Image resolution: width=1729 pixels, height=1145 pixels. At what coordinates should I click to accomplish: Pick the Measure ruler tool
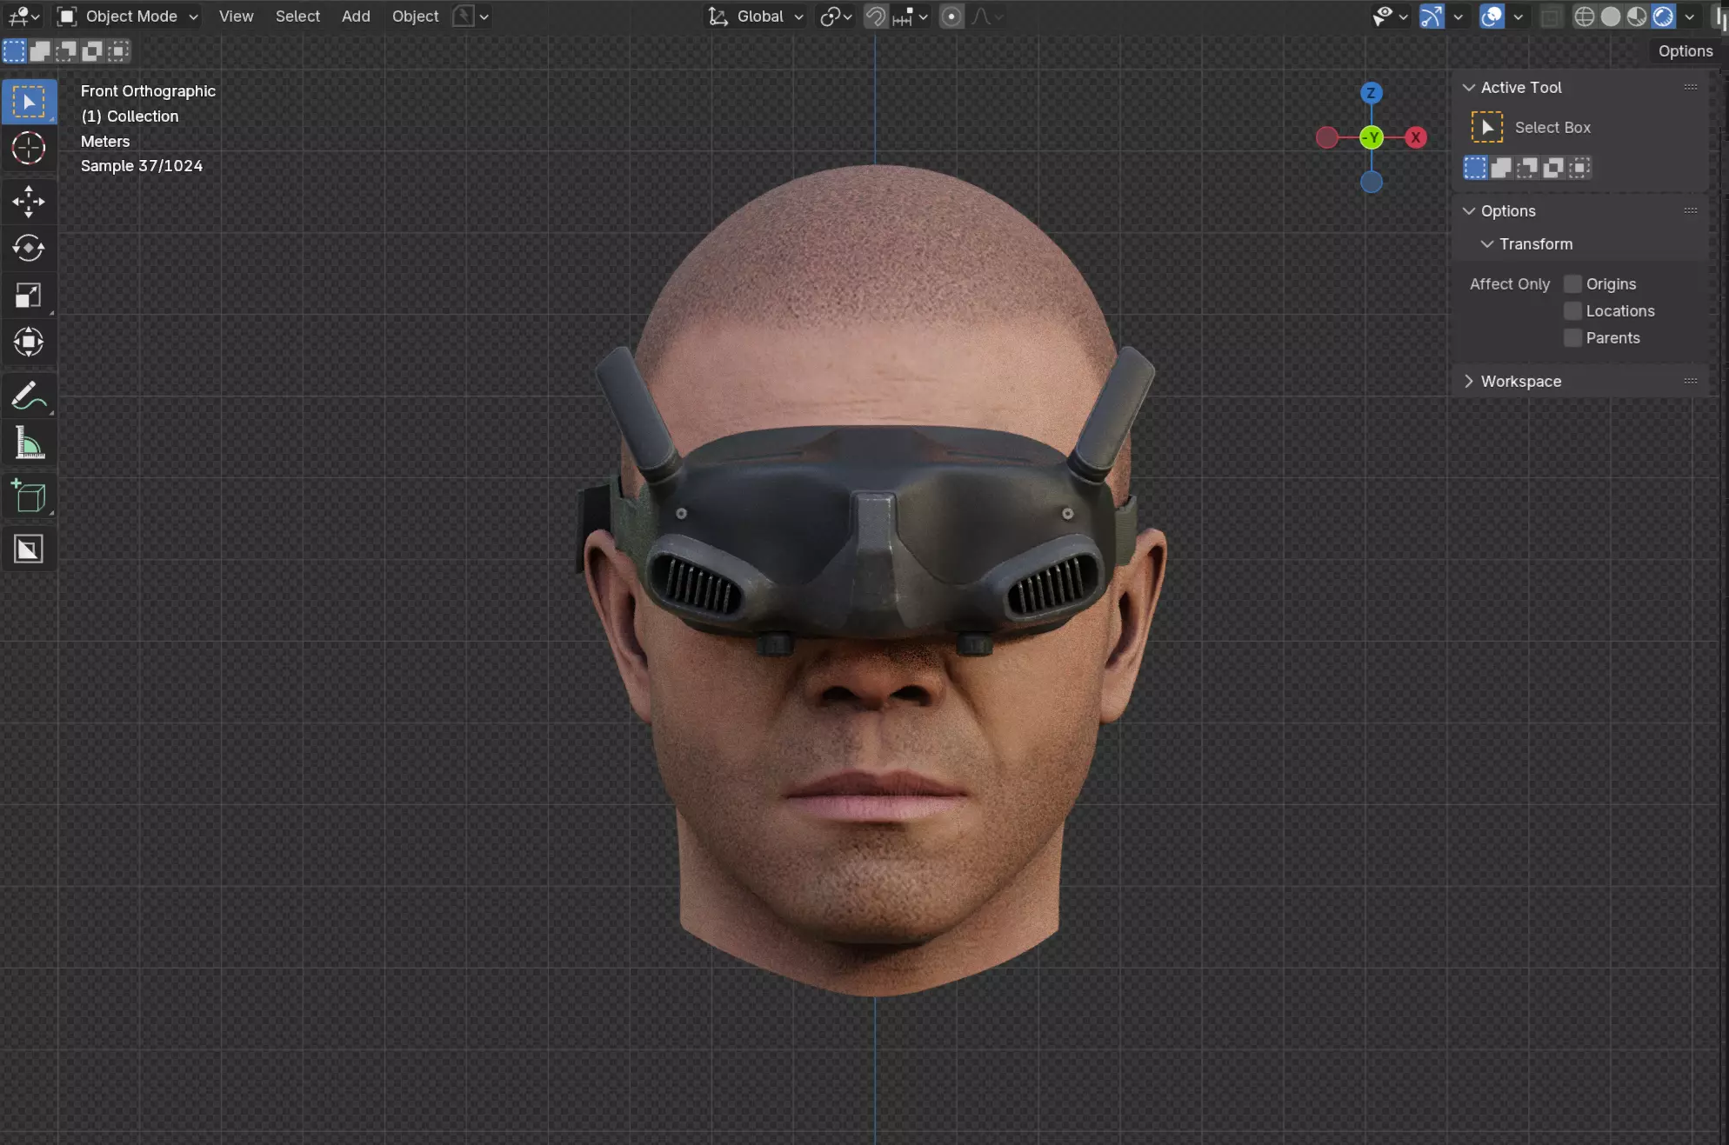(x=29, y=444)
